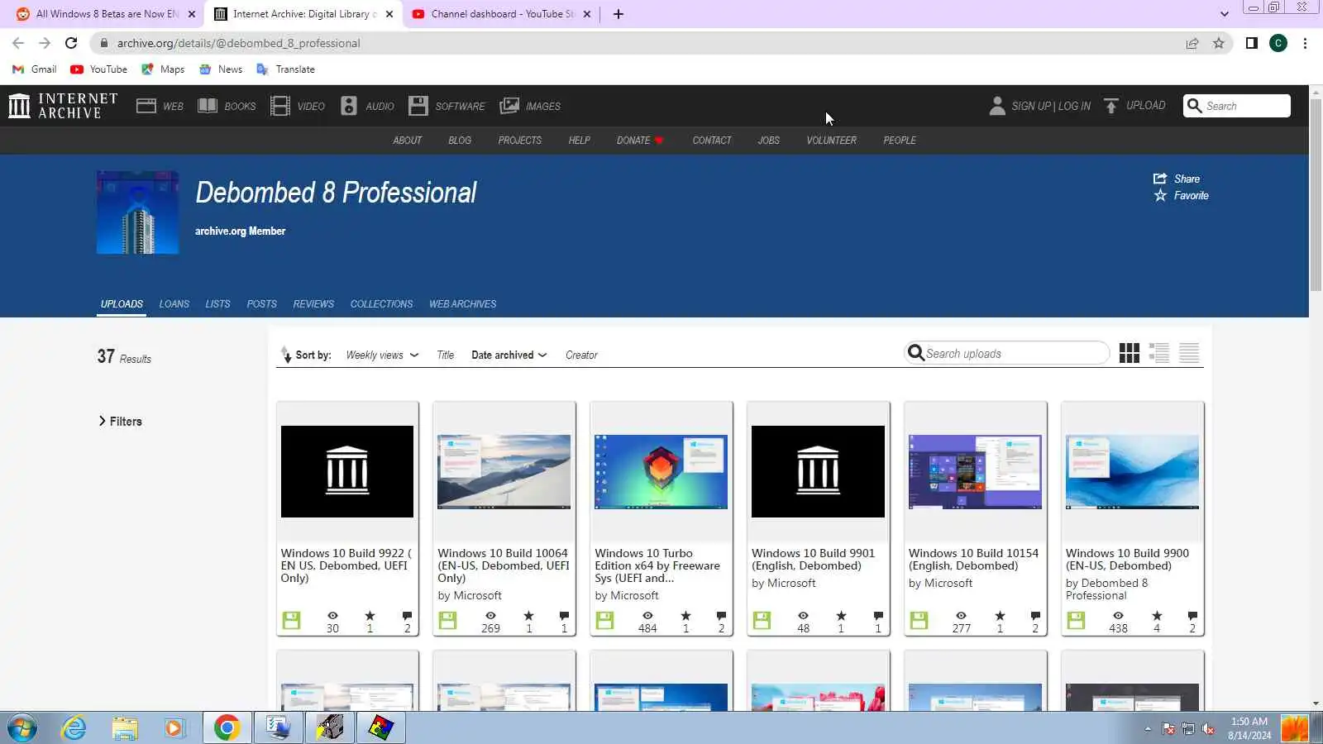
Task: Click the Favorite star on profile banner
Action: point(1160,196)
